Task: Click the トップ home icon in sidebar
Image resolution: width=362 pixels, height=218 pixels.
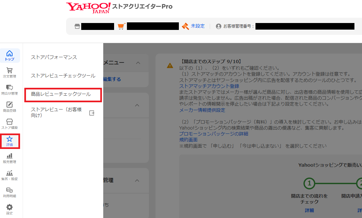Action: click(x=10, y=55)
